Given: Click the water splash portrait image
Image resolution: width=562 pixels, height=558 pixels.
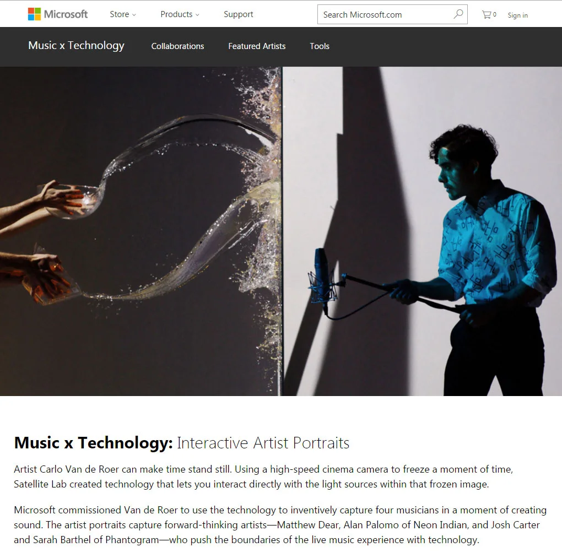Looking at the screenshot, I should pos(140,231).
